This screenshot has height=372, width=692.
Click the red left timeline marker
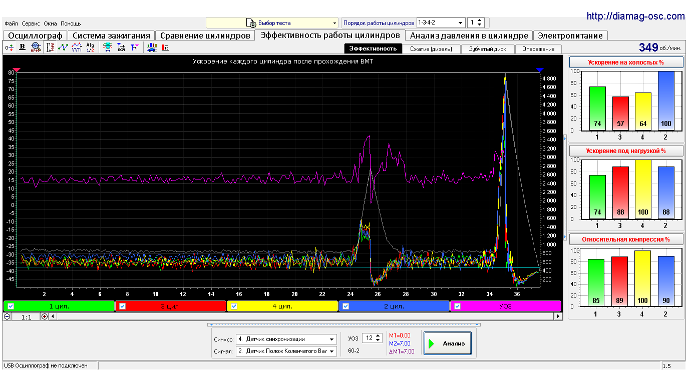coord(17,70)
